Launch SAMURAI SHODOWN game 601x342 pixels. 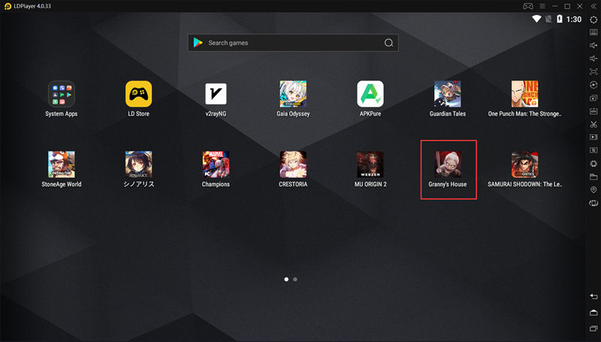[524, 164]
